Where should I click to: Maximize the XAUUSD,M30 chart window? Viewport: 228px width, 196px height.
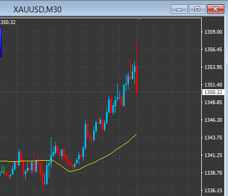click(x=197, y=9)
